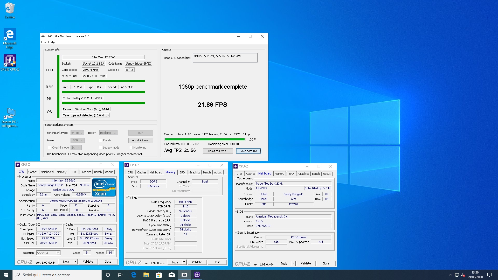Click the taskbar clock and date
498x280 pixels.
475,275
